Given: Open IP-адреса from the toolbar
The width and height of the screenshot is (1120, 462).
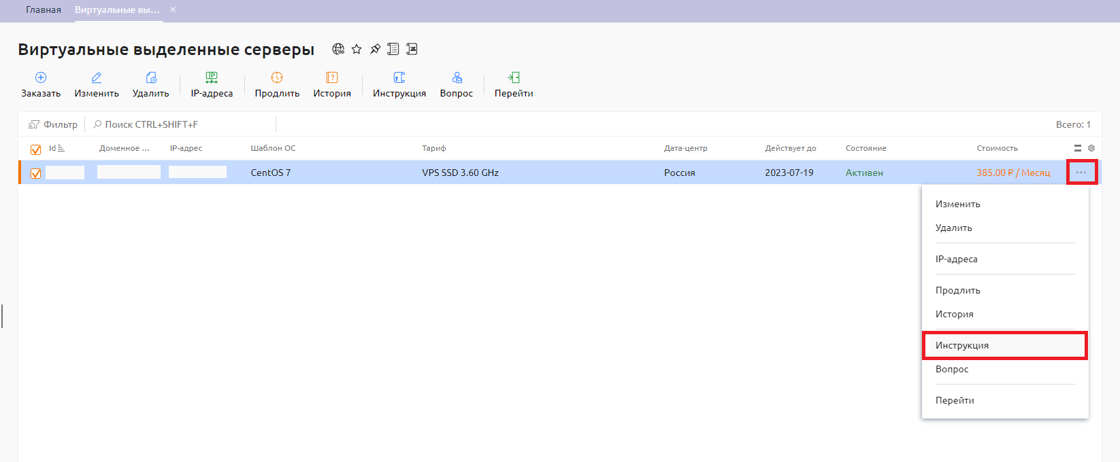Looking at the screenshot, I should coord(212,84).
